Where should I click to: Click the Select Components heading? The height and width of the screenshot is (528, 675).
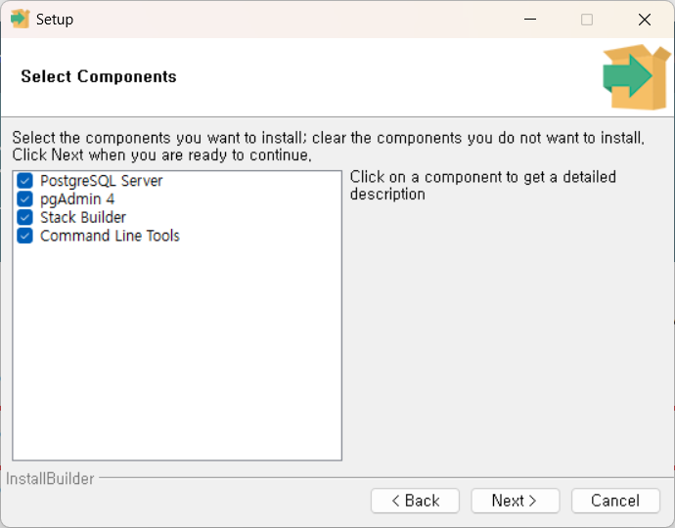99,76
